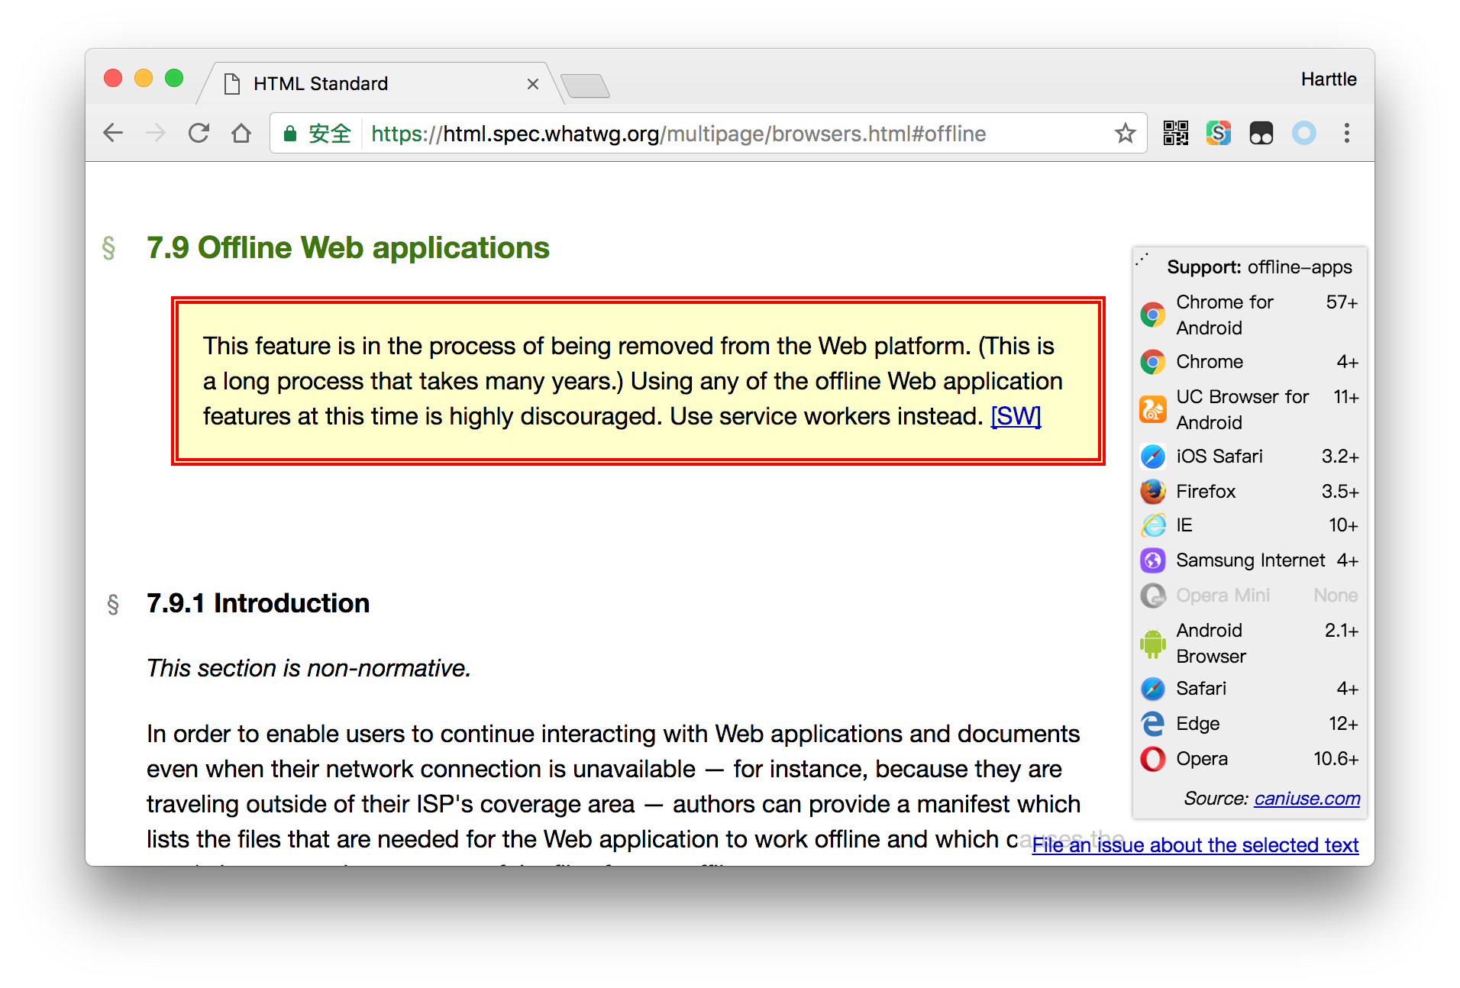Image resolution: width=1460 pixels, height=988 pixels.
Task: Click the Chrome browser icon in support panel
Action: (x=1152, y=361)
